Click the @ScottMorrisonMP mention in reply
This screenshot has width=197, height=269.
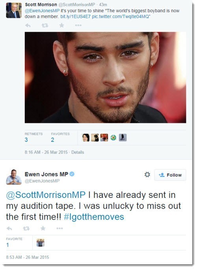tap(46, 195)
